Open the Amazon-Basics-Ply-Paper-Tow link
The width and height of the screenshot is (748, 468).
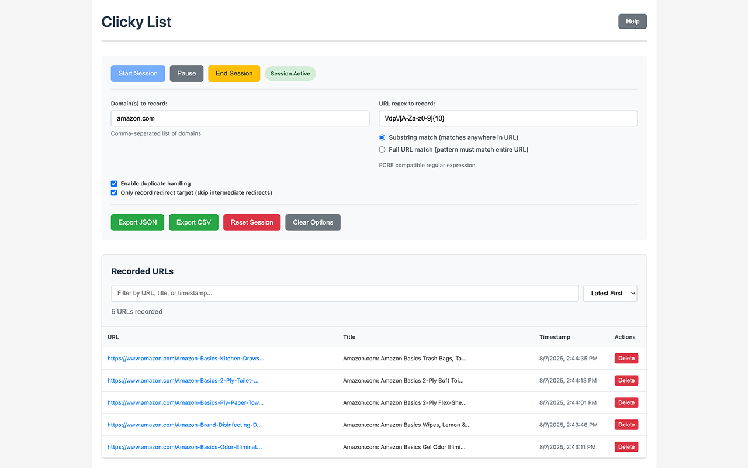tap(185, 403)
